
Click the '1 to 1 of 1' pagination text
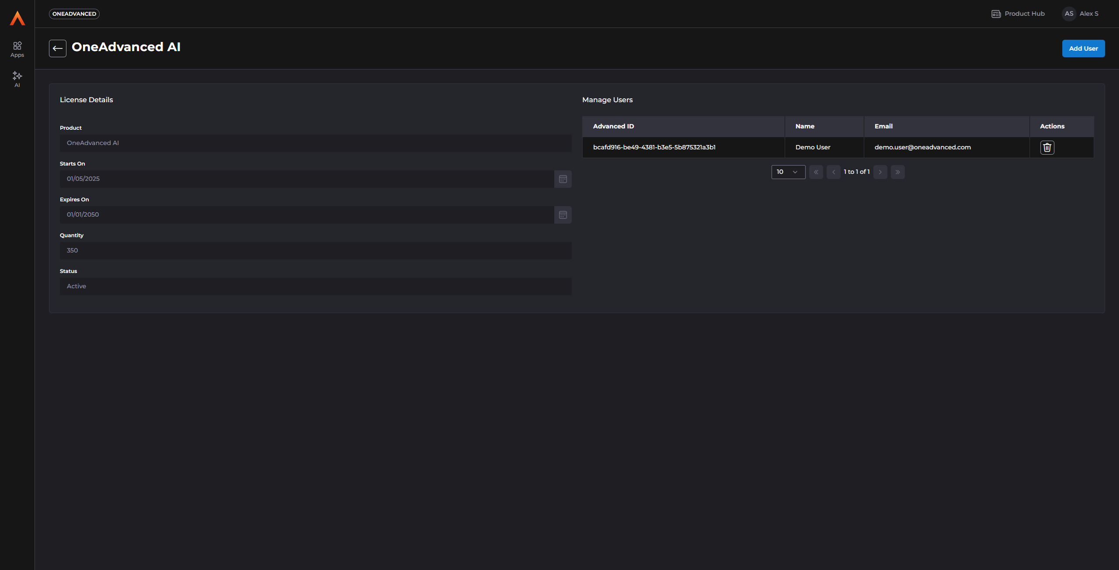coord(857,172)
